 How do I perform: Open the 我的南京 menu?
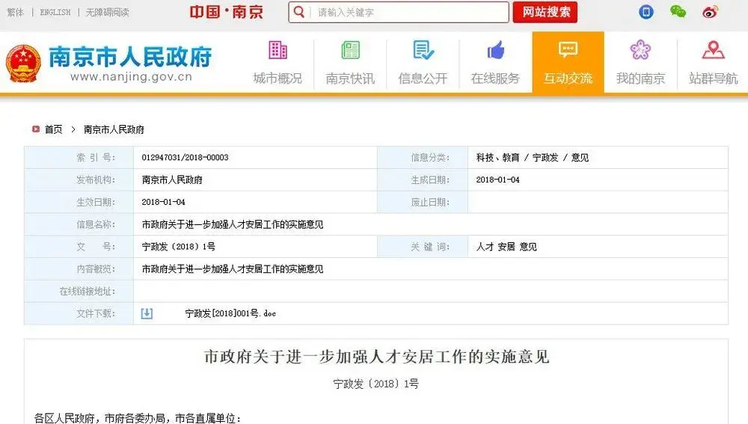click(640, 79)
